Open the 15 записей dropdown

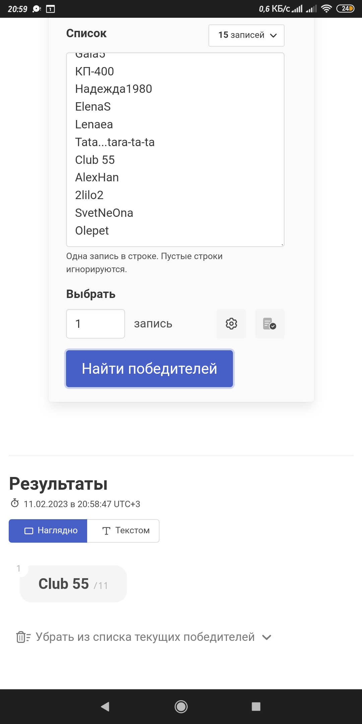point(246,35)
